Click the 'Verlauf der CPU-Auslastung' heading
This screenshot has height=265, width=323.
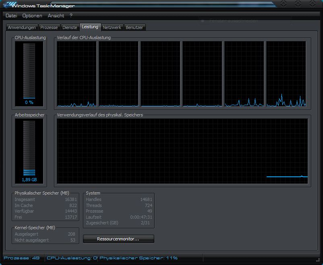click(84, 38)
